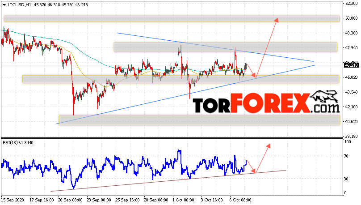The height and width of the screenshot is (205, 361).
Task: Select price axis value 39.180
Action: click(351, 136)
